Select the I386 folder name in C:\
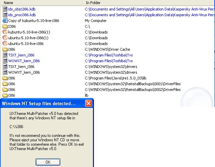 point(12,26)
